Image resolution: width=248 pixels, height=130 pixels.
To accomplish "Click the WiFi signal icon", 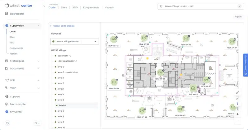I will 7,80.
